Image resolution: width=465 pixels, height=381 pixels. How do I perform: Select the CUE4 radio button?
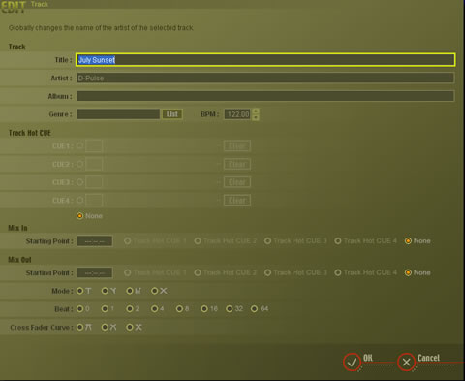80,201
